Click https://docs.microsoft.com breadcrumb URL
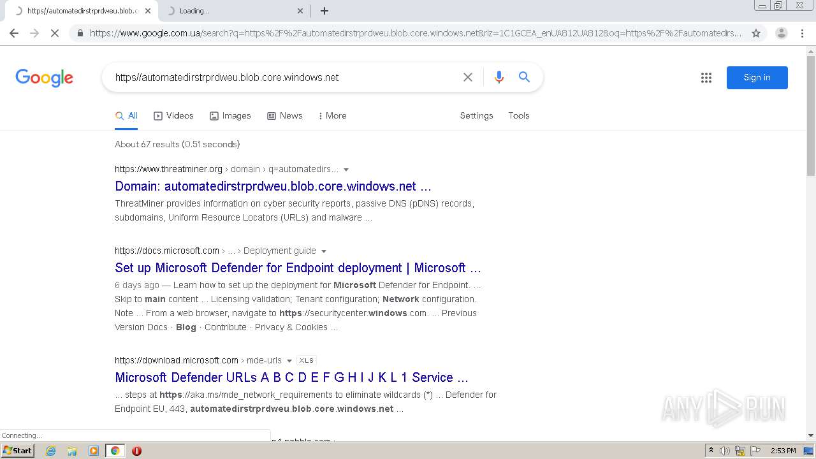Viewport: 816px width, 459px height. 167,251
